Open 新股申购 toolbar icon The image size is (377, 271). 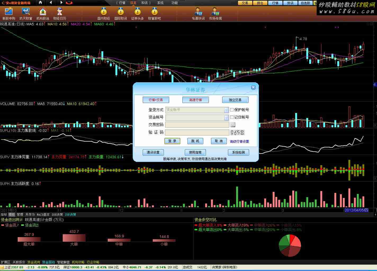[x=9, y=14]
